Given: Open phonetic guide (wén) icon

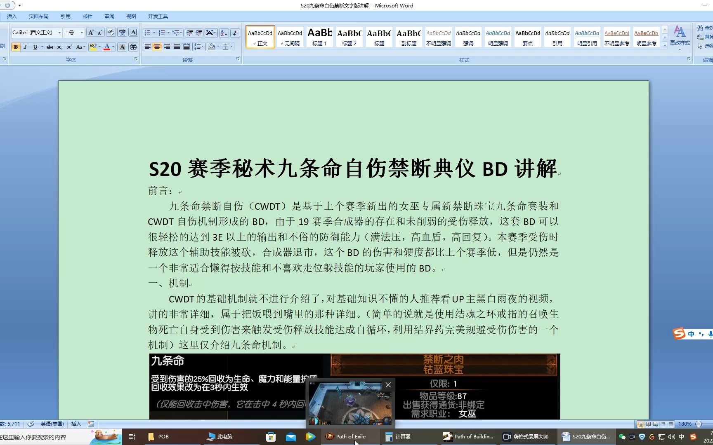Looking at the screenshot, I should point(122,33).
